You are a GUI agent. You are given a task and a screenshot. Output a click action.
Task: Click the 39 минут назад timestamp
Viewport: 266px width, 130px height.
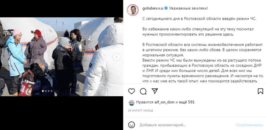tap(141, 111)
